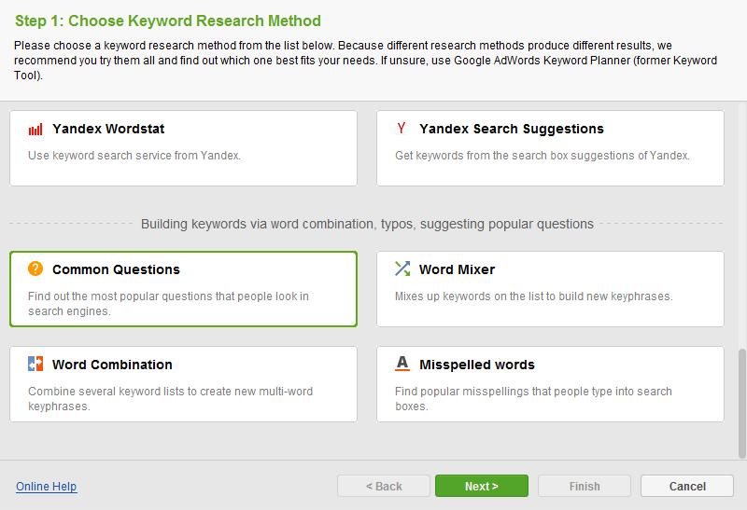Click the Common Questions description text
This screenshot has height=510, width=747.
pos(168,304)
